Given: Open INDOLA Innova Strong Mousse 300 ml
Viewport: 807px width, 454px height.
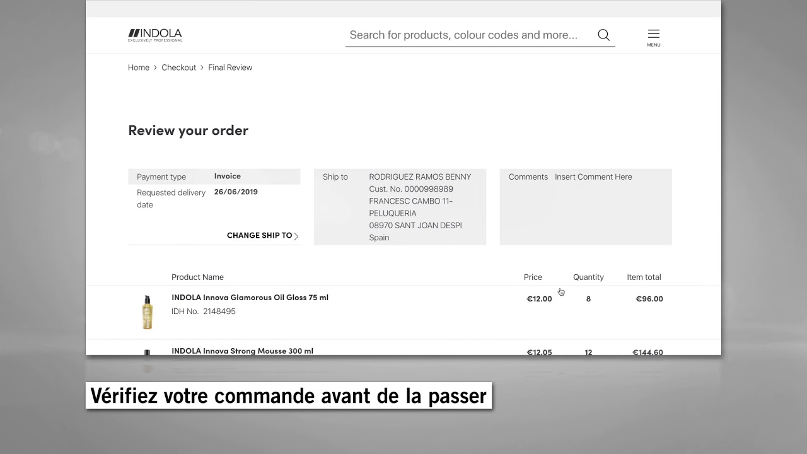Looking at the screenshot, I should (242, 351).
